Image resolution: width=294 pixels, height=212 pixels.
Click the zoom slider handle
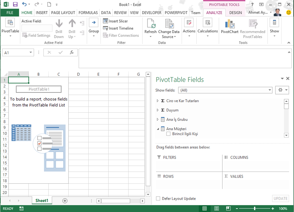(255, 208)
